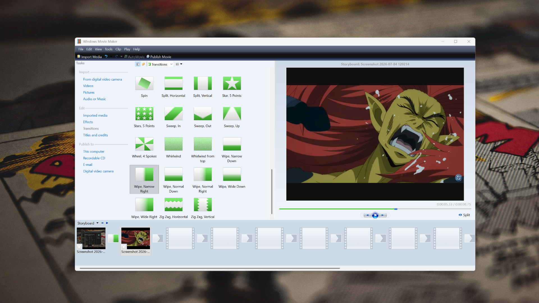
Task: Open the Tools menu
Action: [109, 49]
